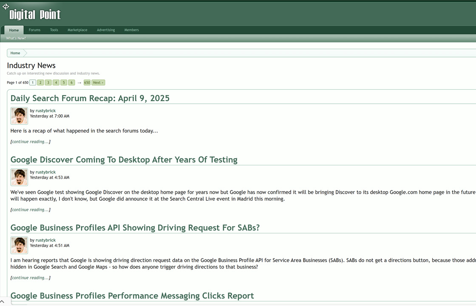Click the Home breadcrumb
The image size is (476, 306).
pyautogui.click(x=15, y=53)
